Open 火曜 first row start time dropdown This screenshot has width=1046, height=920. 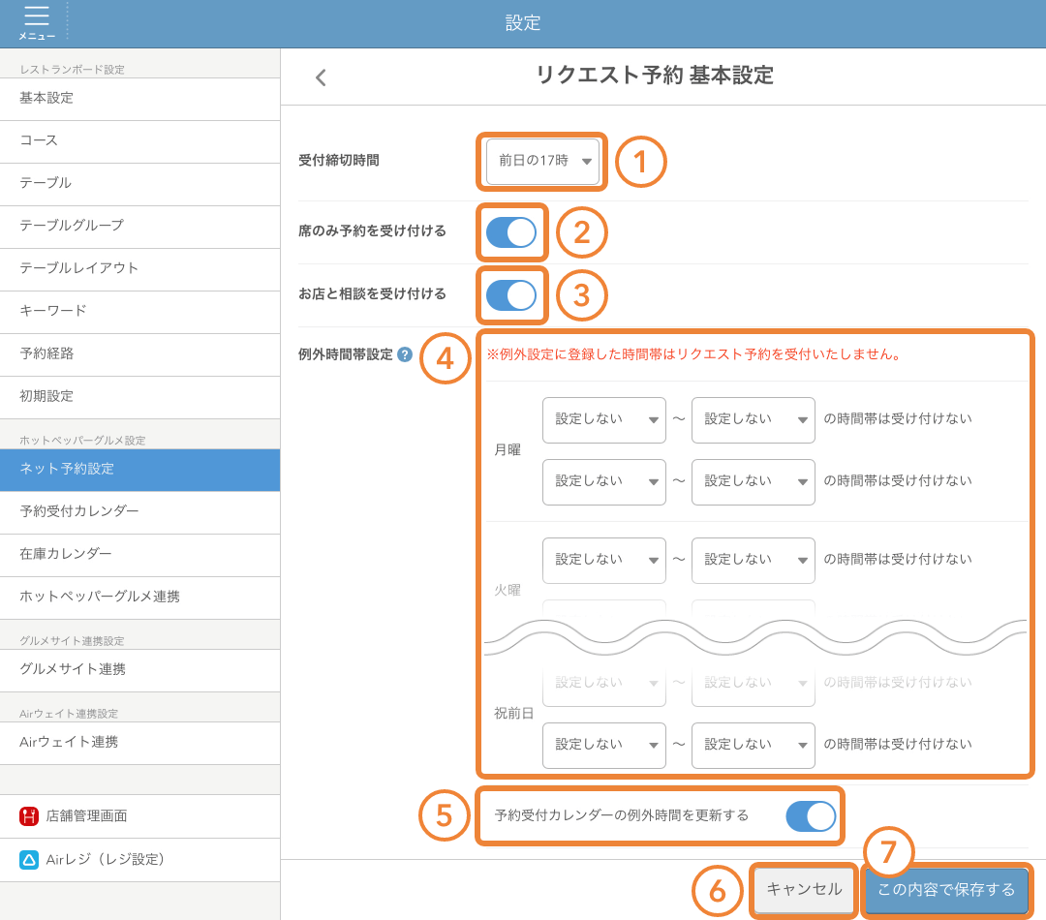[603, 561]
